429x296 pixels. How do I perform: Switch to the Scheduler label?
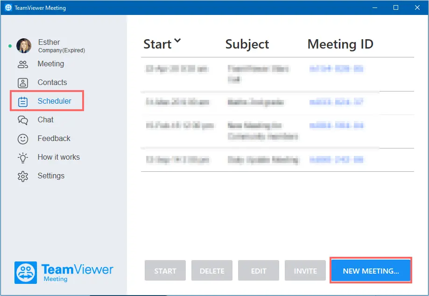(x=55, y=101)
